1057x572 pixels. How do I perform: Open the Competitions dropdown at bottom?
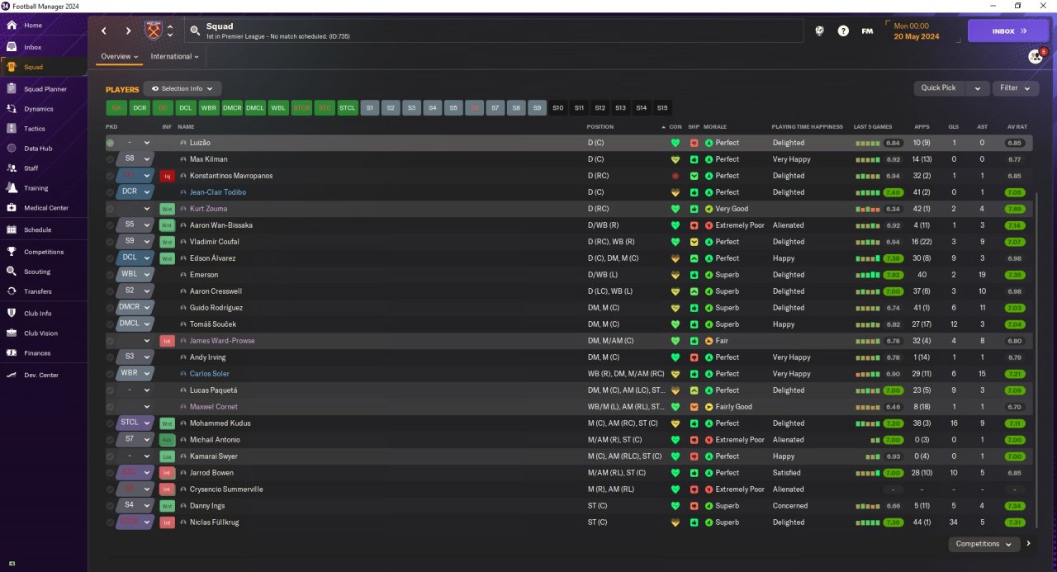pos(984,544)
